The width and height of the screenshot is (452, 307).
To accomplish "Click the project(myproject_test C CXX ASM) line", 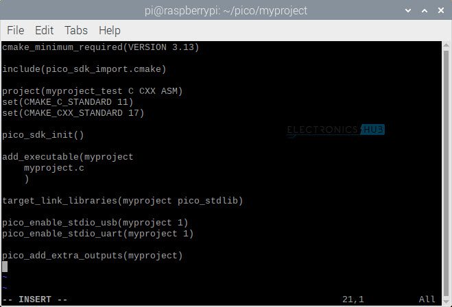I will [x=92, y=91].
